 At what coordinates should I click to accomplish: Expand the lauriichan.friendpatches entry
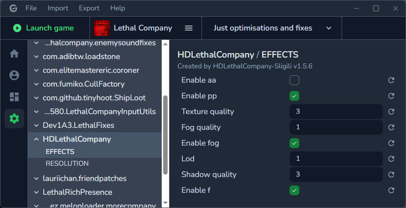pyautogui.click(x=36, y=178)
